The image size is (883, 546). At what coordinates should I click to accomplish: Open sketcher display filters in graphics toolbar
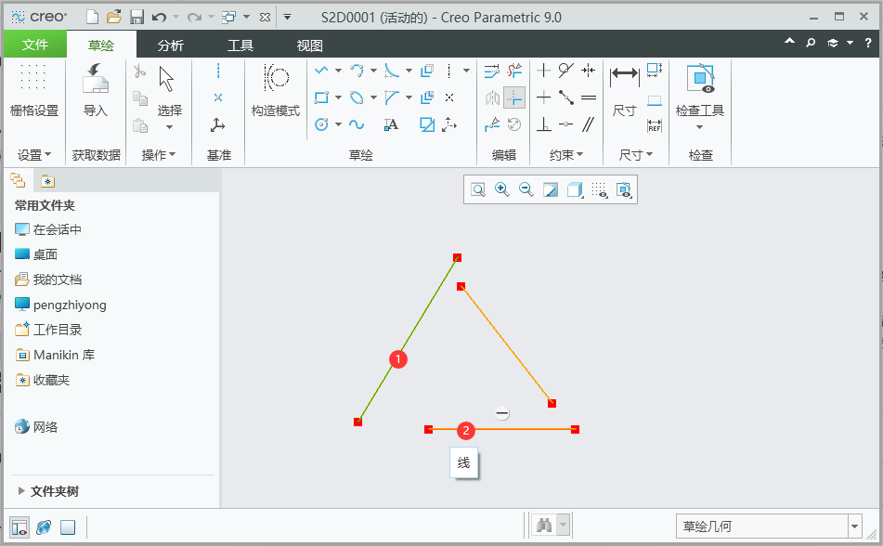(x=624, y=189)
